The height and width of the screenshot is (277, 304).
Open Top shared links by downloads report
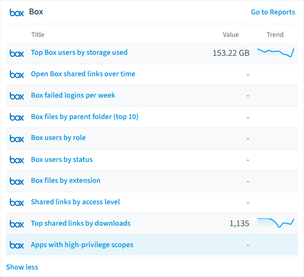point(81,223)
